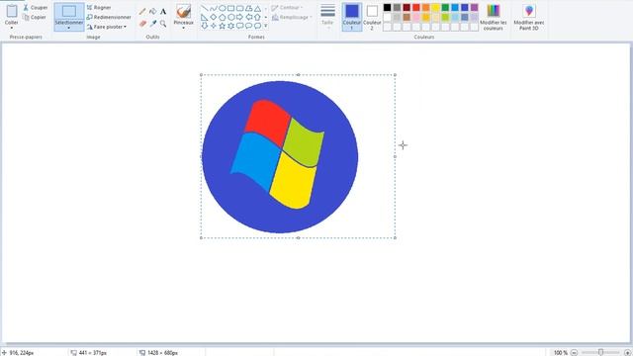Choose the Hexagon shape
633x356 pixels.
230,17
